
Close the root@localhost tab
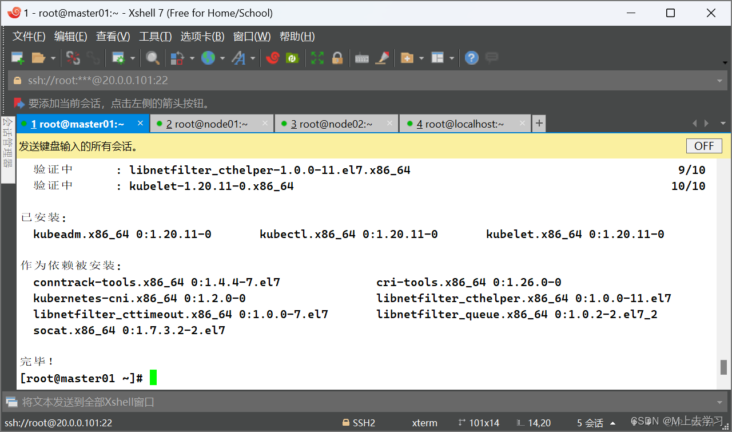click(x=522, y=124)
